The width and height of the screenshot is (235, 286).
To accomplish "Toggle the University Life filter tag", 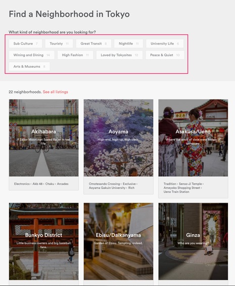I will tap(165, 43).
